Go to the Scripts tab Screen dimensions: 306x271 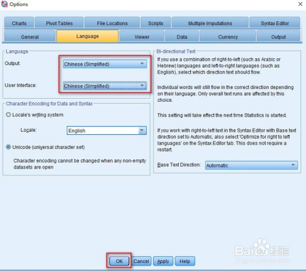pos(155,23)
